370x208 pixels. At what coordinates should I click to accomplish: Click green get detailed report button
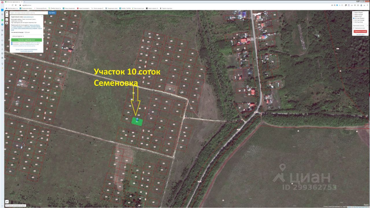click(x=27, y=40)
